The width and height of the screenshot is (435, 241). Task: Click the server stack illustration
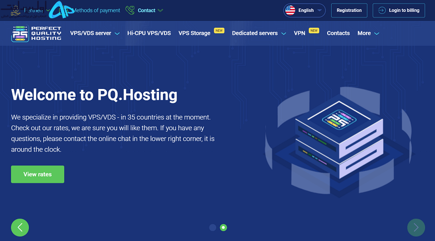[340, 141]
